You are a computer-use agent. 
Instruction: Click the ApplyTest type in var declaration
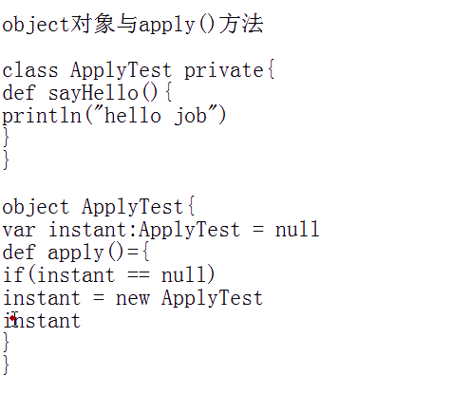coord(189,230)
